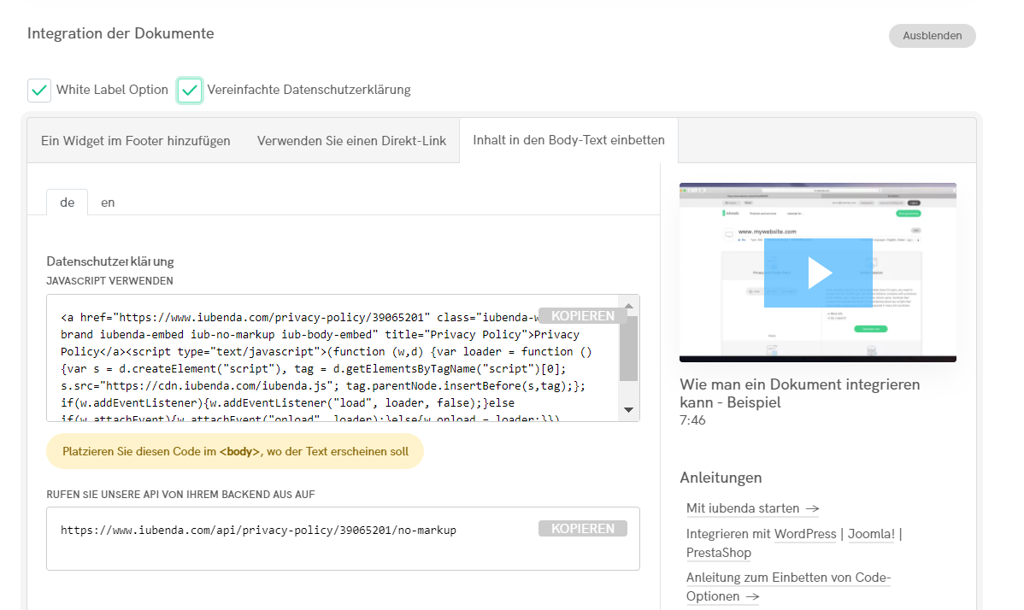Enable the White Label Option checkbox
This screenshot has height=610, width=1024.
click(x=38, y=89)
